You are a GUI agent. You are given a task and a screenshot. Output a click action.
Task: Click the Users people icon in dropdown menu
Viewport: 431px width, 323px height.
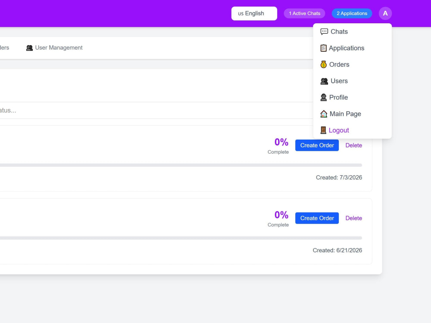[324, 81]
